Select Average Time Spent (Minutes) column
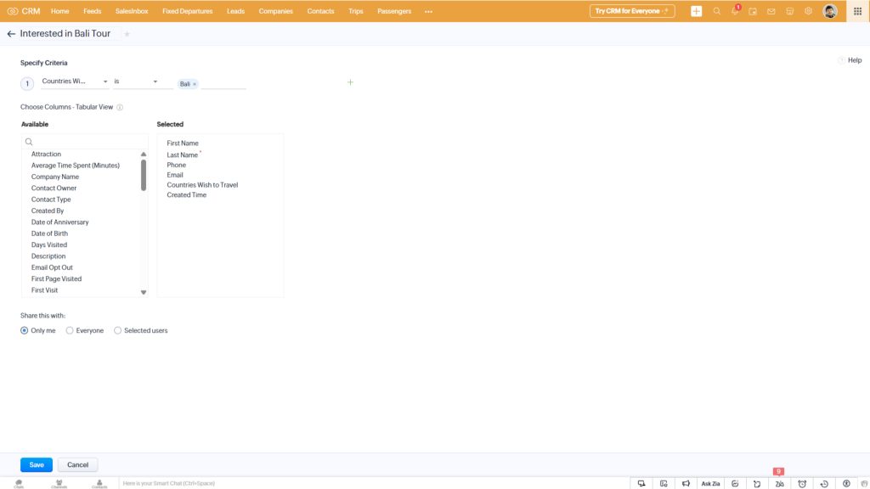 (76, 166)
